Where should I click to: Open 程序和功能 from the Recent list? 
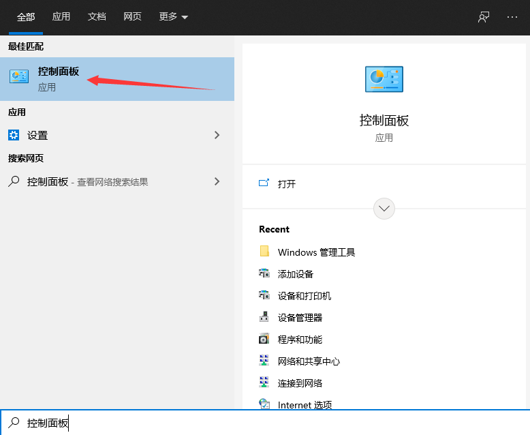coord(300,340)
